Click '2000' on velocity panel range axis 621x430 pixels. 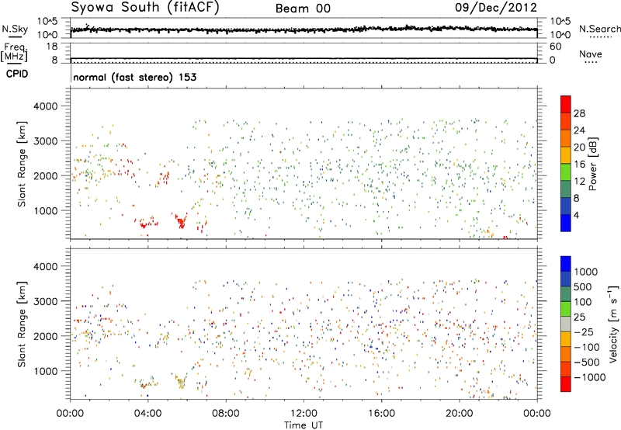(x=45, y=336)
